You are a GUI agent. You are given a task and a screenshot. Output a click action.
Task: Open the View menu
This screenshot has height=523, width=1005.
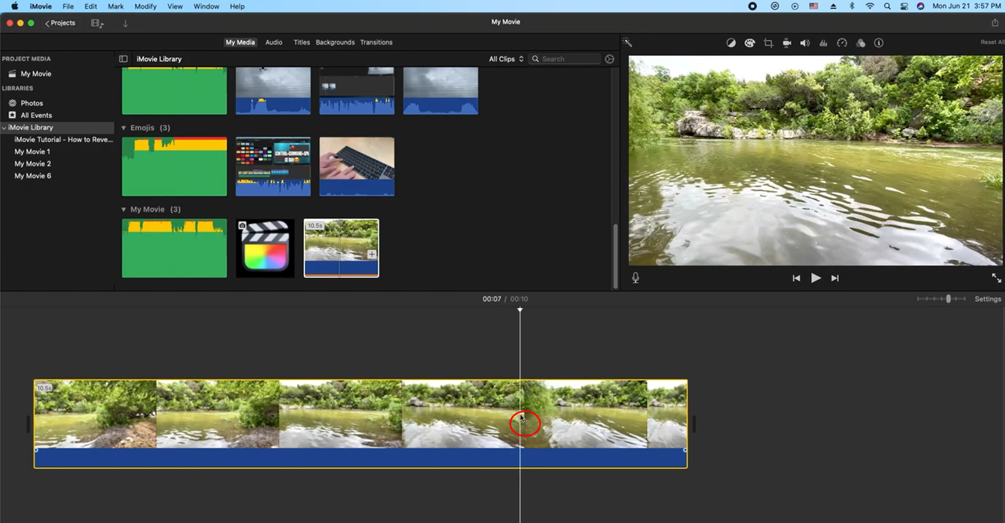pos(175,6)
